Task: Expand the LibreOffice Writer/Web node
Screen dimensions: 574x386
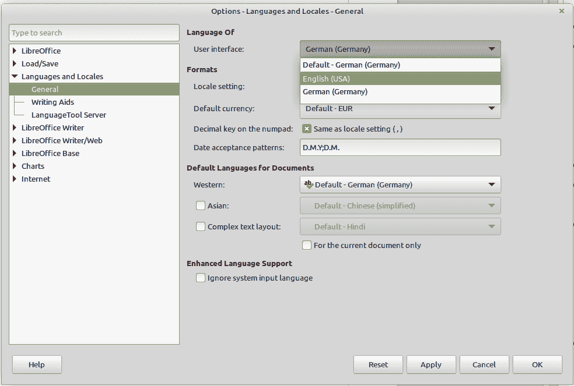Action: 15,140
